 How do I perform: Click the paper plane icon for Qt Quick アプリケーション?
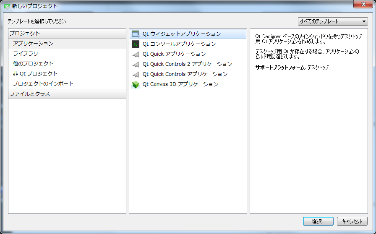pos(136,55)
